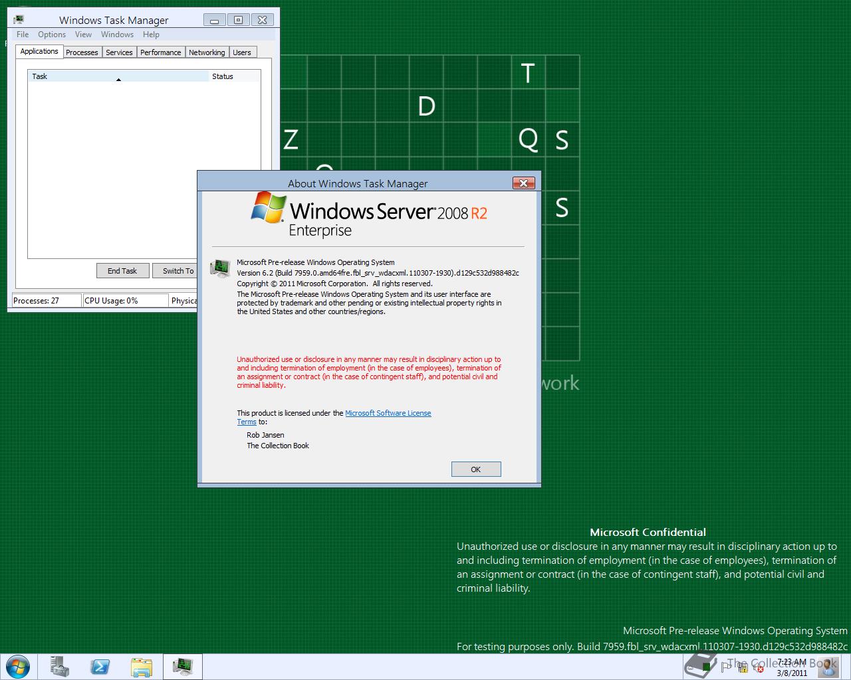The width and height of the screenshot is (851, 680).
Task: Click the licensee name Rob Jansen
Action: 265,435
